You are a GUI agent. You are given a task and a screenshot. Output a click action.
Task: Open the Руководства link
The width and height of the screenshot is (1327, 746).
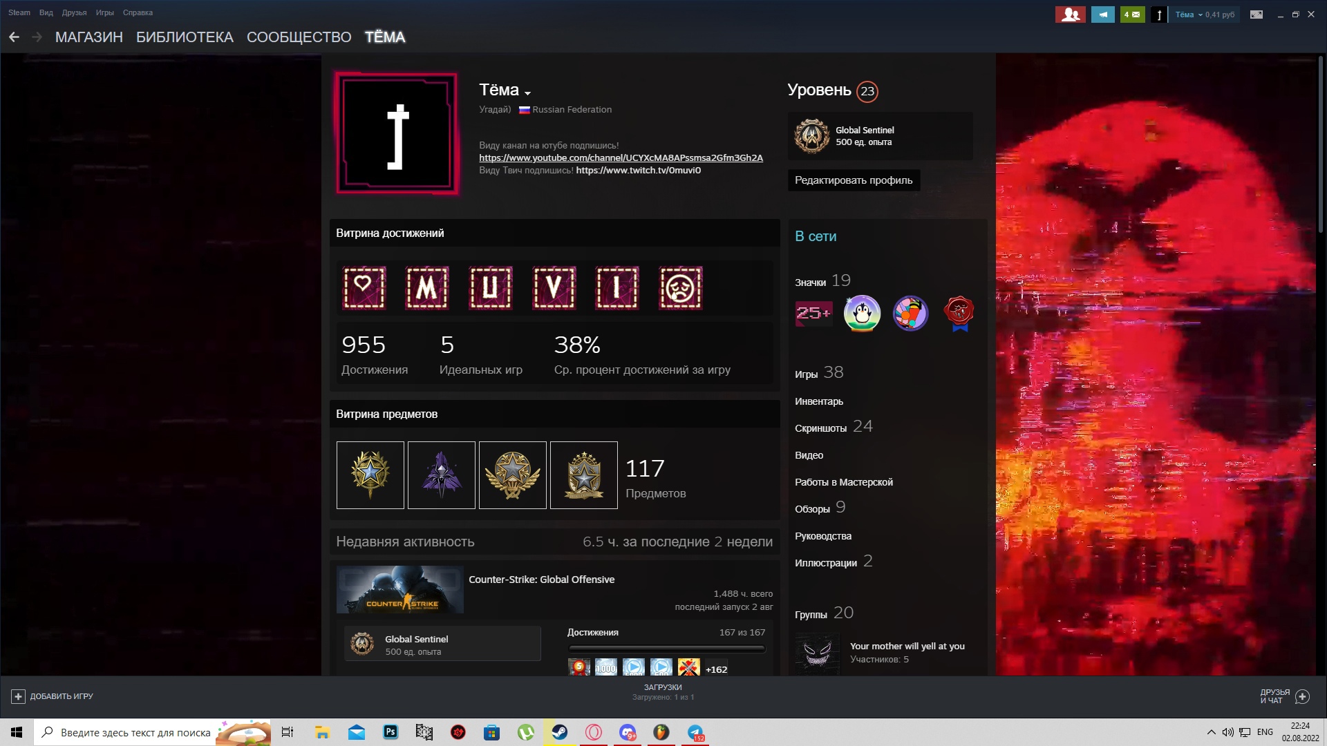(x=823, y=536)
